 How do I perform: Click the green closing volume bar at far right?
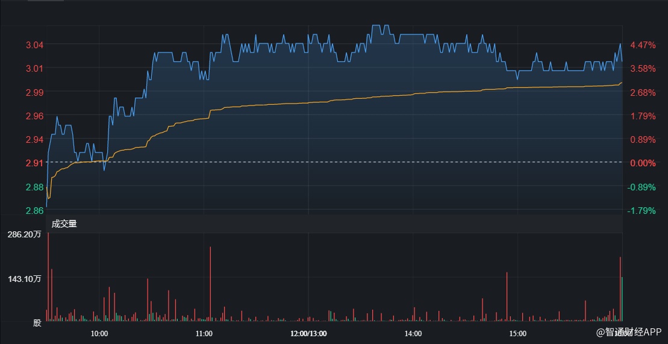point(622,298)
